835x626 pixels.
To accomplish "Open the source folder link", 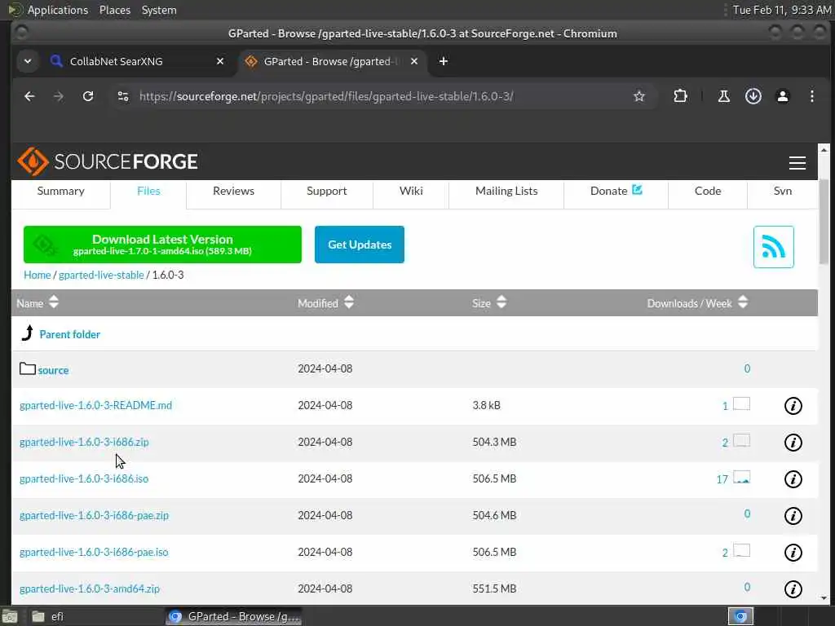I will click(53, 370).
